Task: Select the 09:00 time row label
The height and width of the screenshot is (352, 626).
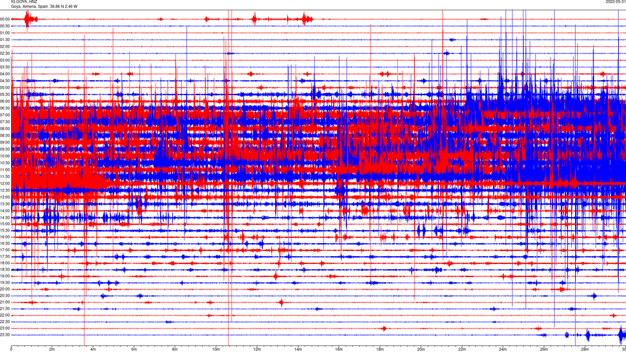Action: tap(5, 143)
